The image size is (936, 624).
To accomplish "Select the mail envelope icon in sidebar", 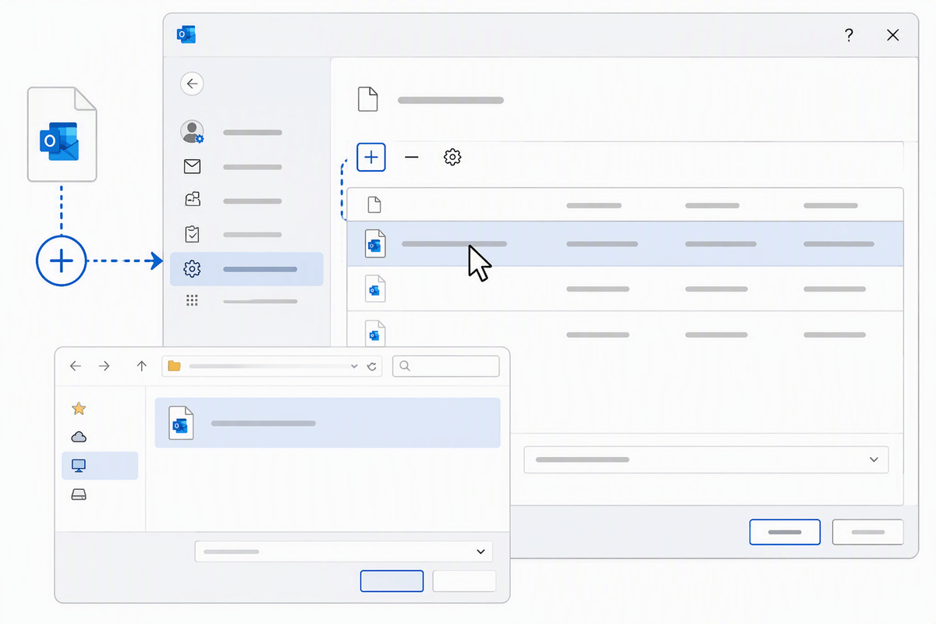I will [192, 166].
